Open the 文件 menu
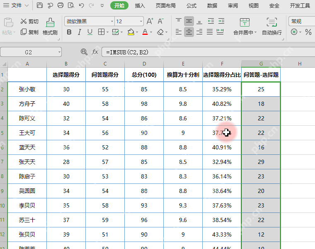 pos(16,5)
